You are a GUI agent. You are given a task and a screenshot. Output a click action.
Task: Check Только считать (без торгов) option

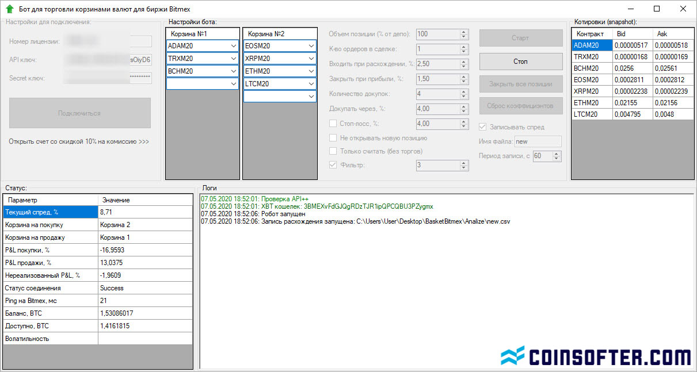333,151
